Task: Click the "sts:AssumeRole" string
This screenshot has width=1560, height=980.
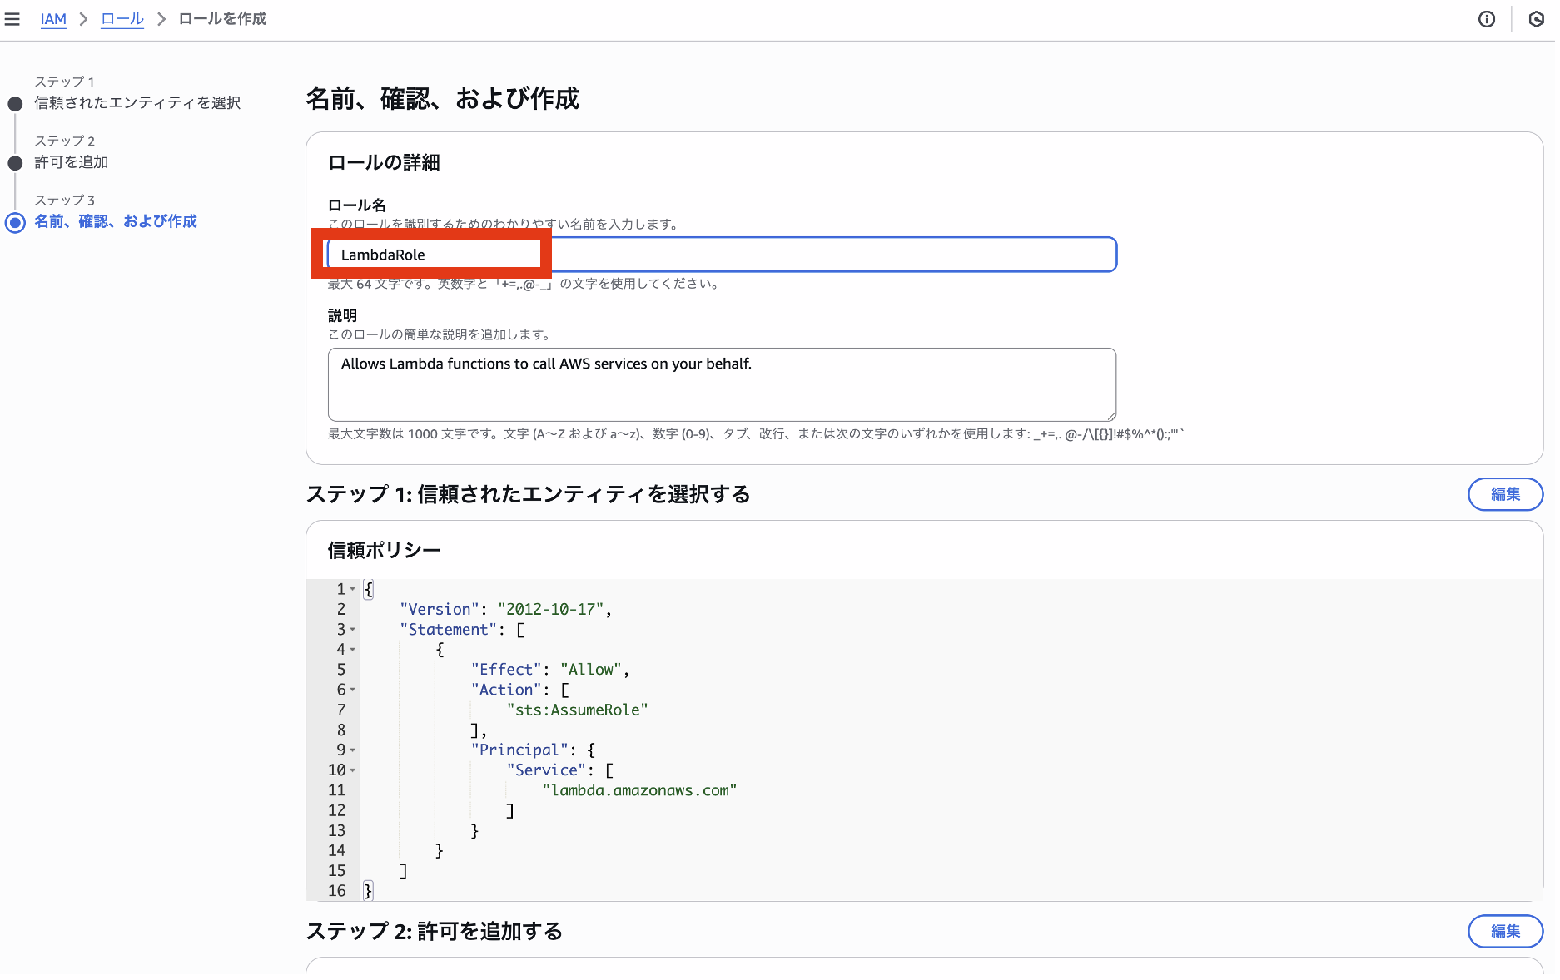Action: click(577, 710)
